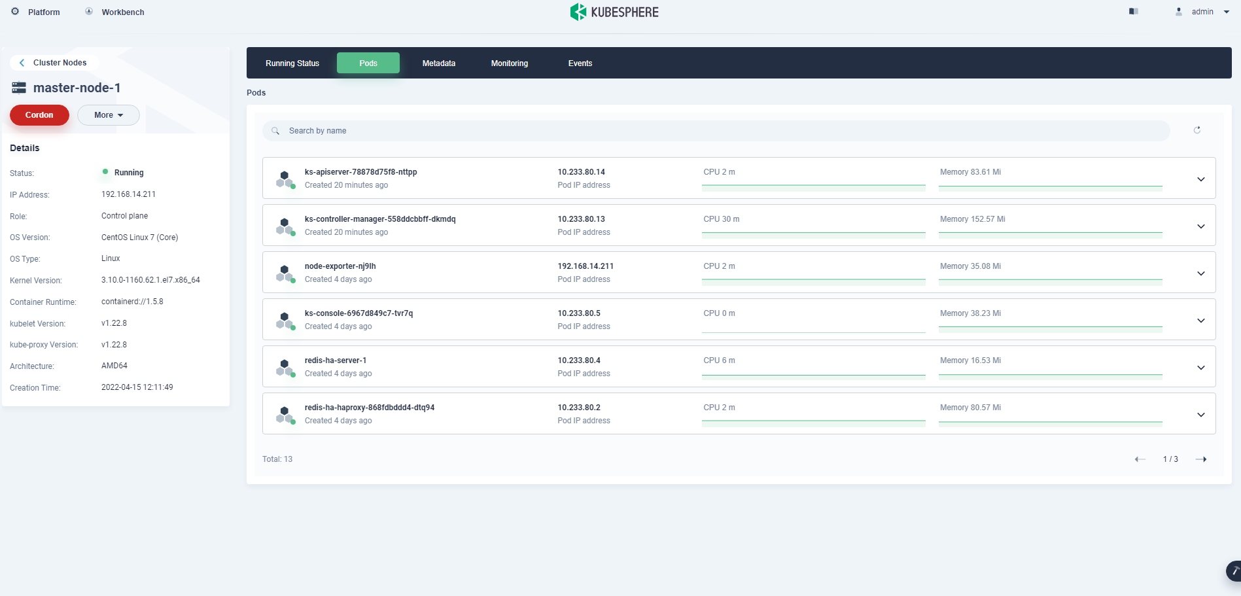1241x596 pixels.
Task: Expand the node-exporter-nj9lh pod details
Action: (x=1200, y=273)
